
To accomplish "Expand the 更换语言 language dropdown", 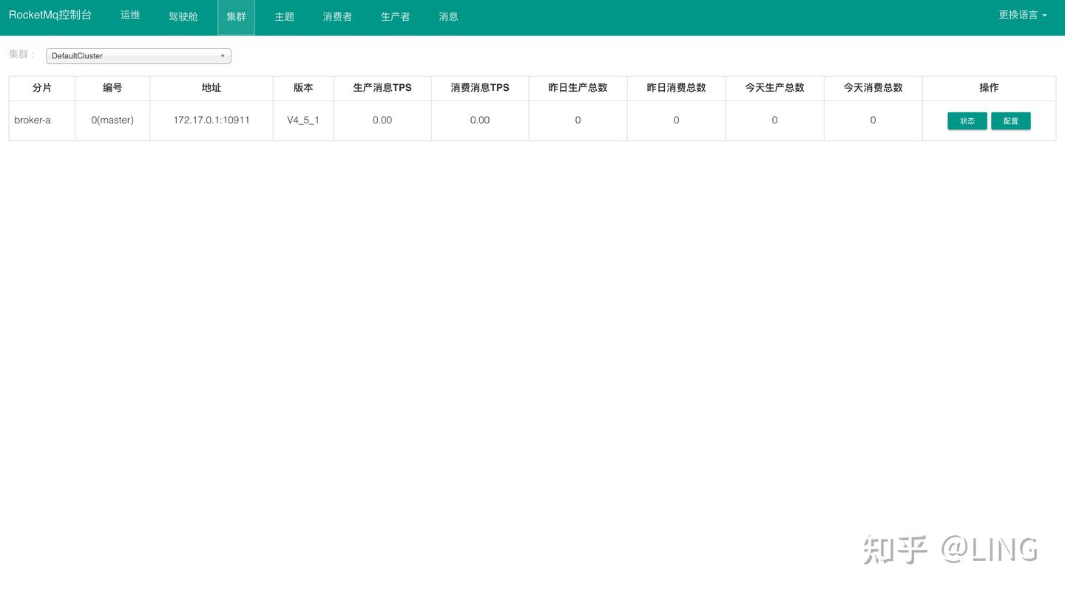I will click(x=1023, y=15).
